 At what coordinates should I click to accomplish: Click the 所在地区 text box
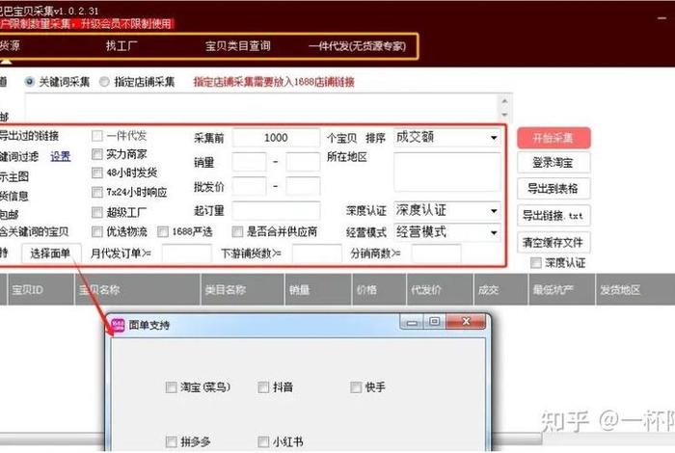click(x=446, y=173)
